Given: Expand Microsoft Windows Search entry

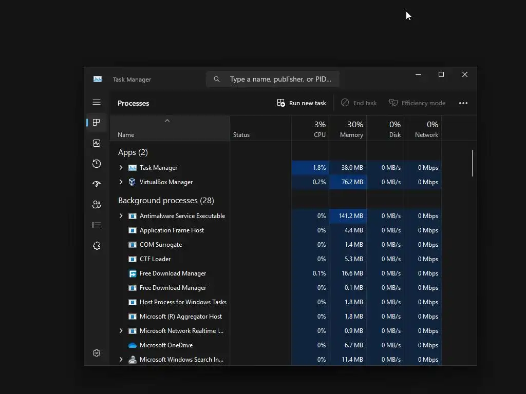Looking at the screenshot, I should (121, 360).
